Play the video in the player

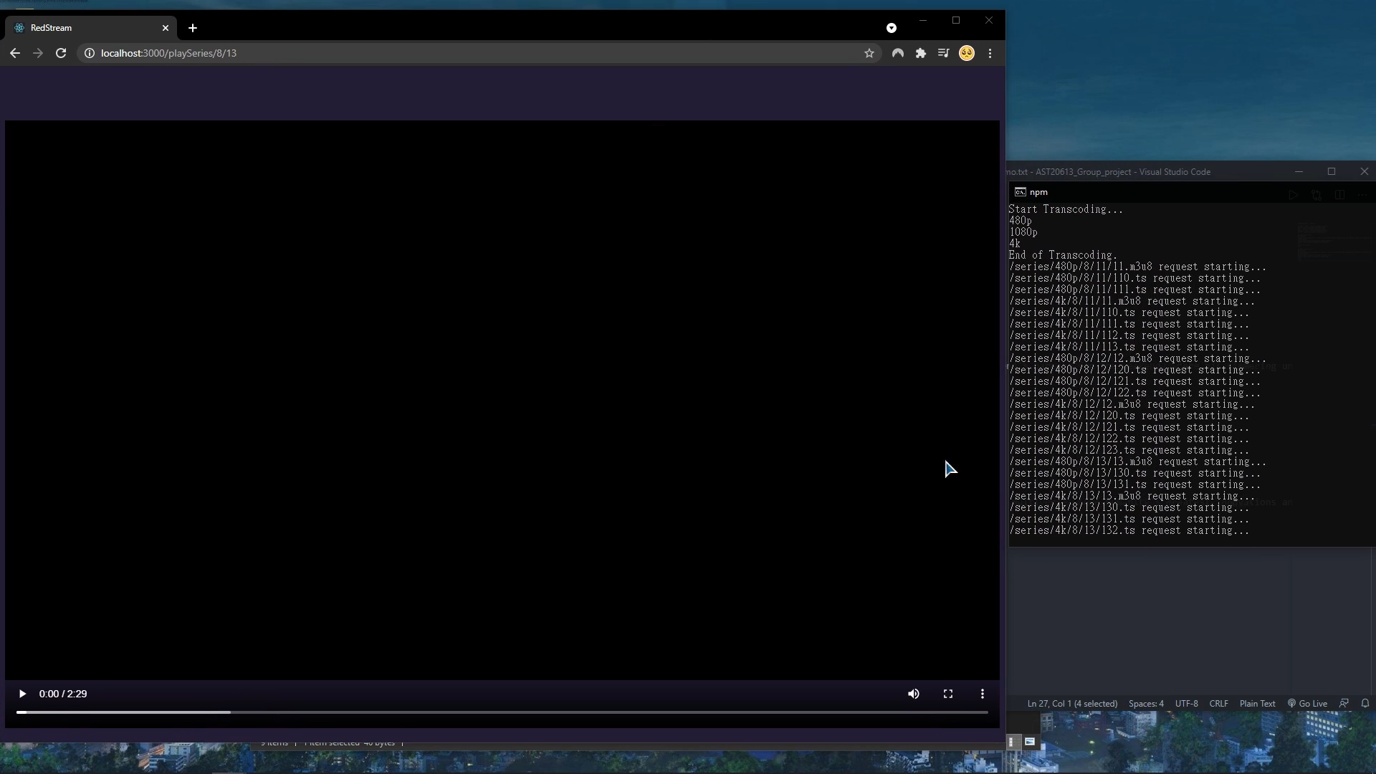[x=22, y=694]
